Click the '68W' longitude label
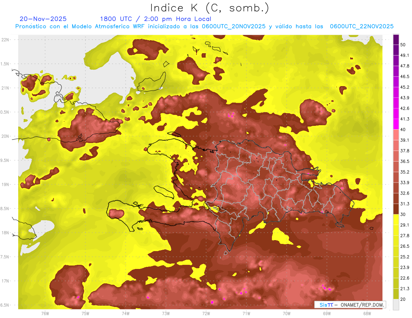The image size is (412, 318). [367, 313]
